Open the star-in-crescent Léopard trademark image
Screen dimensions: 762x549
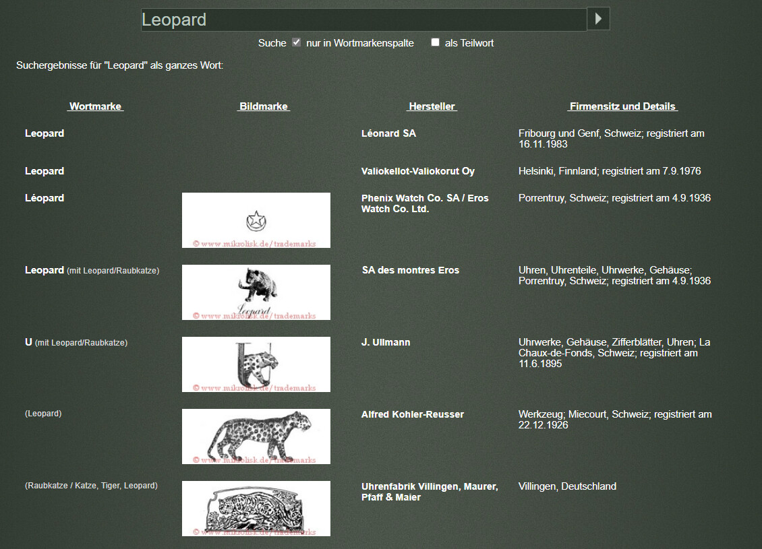pyautogui.click(x=256, y=220)
